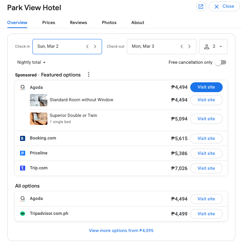Move check-out date one day later
242x244 pixels.
click(x=190, y=47)
